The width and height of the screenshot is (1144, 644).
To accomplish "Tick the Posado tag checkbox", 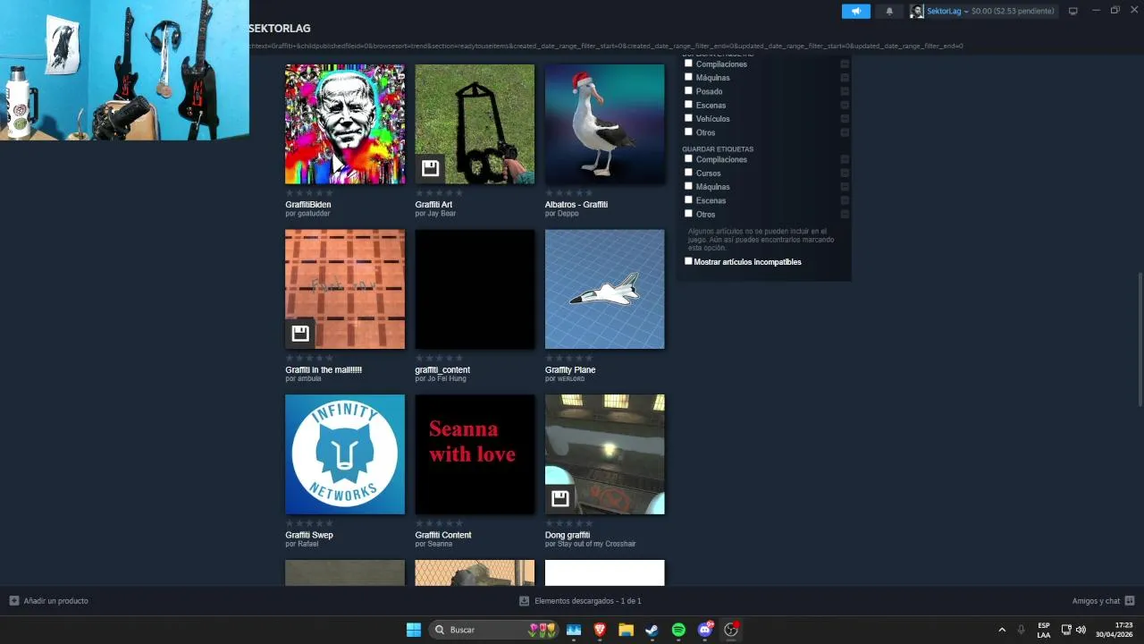I will coord(688,90).
